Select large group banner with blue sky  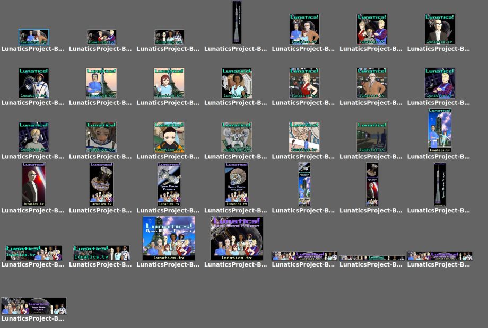coord(169,238)
